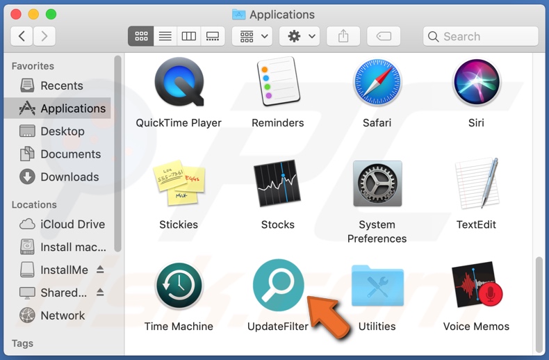Select the System Preferences gear icon
This screenshot has width=549, height=360.
pos(377,183)
